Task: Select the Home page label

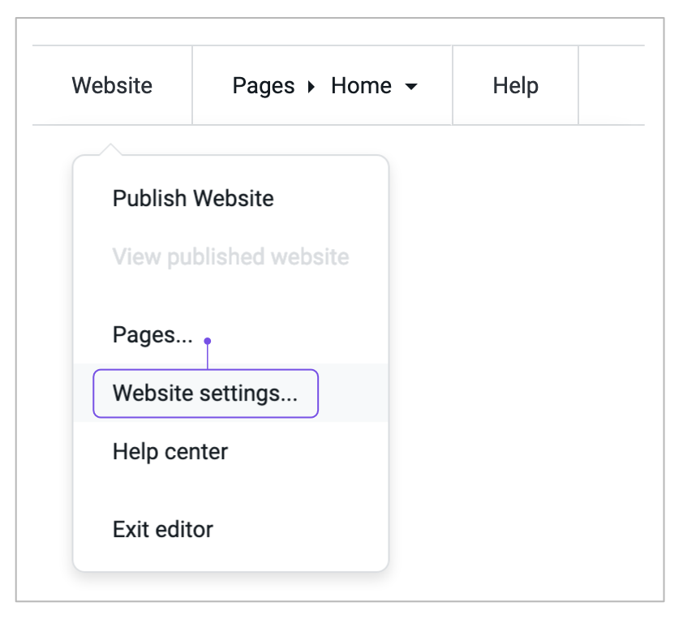Action: click(x=361, y=85)
